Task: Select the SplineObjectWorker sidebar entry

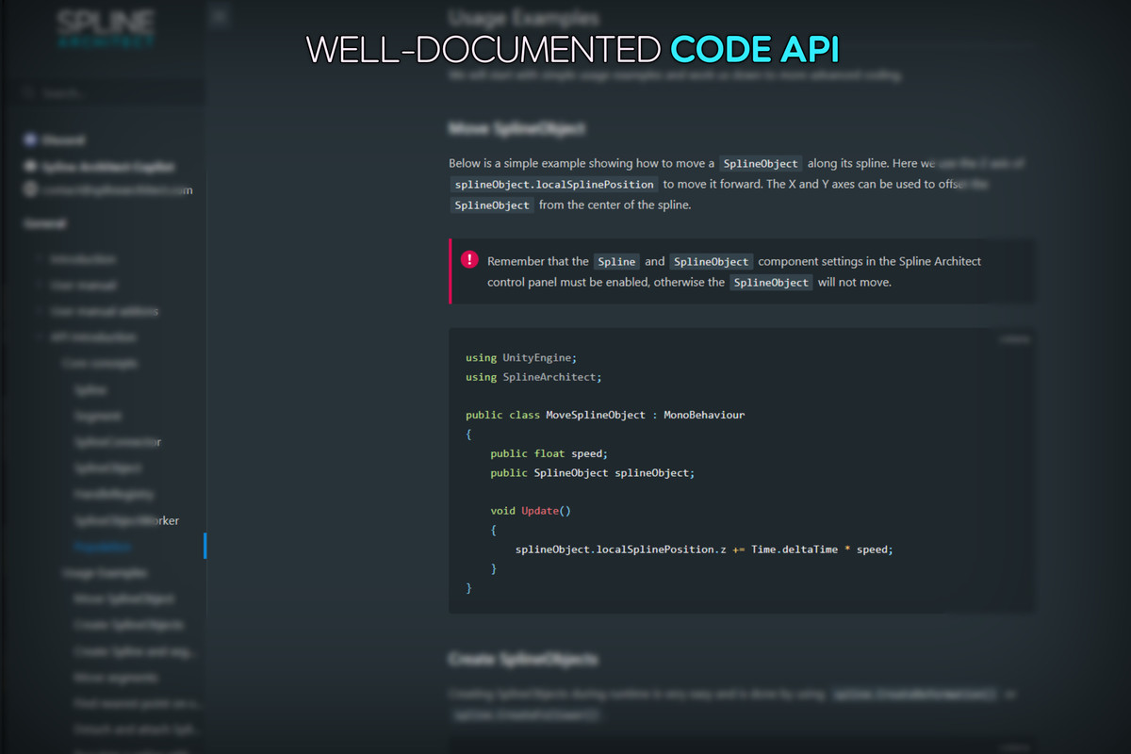Action: tap(126, 520)
